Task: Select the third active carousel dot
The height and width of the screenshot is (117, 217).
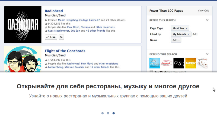Action: [113, 113]
